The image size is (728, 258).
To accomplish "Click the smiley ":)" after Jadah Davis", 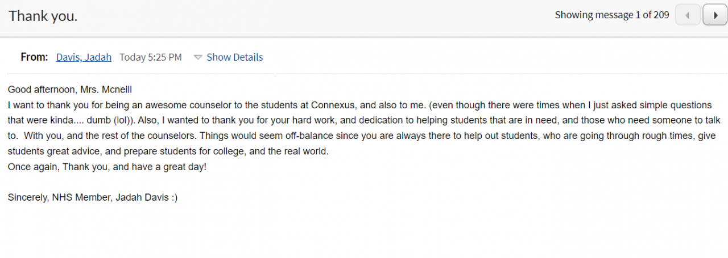I will (x=174, y=198).
